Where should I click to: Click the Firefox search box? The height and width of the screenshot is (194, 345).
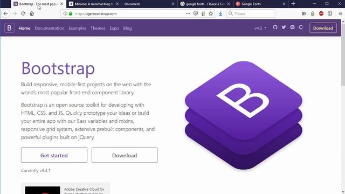pyautogui.click(x=251, y=13)
